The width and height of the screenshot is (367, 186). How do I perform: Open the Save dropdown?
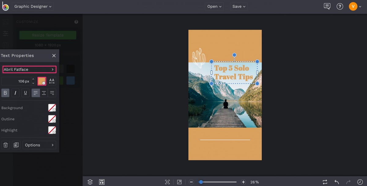tap(239, 6)
